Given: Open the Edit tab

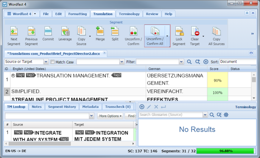Looking at the screenshot, I should [59, 14].
